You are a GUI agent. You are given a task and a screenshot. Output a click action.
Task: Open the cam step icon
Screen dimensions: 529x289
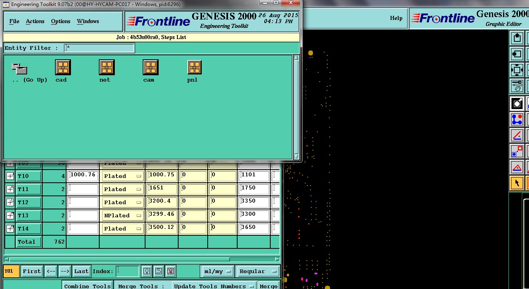click(x=151, y=67)
